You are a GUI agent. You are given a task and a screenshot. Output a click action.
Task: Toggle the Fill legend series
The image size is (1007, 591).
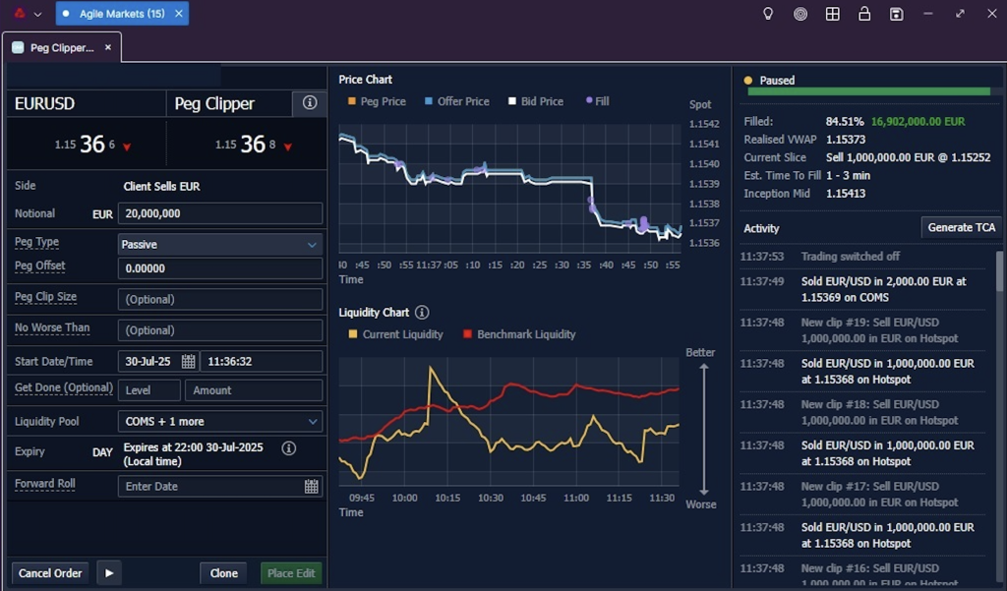coord(597,101)
